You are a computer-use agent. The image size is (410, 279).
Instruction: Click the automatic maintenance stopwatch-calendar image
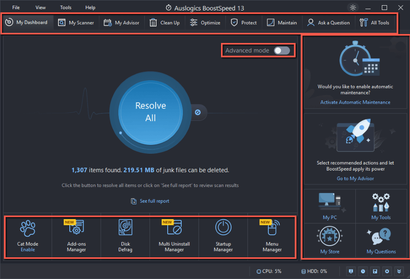(x=360, y=59)
